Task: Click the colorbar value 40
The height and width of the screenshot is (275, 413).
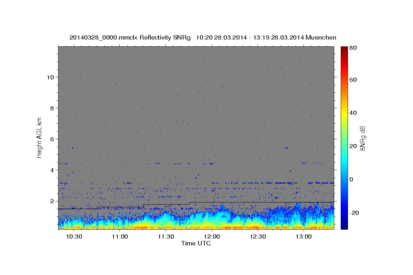Action: [353, 113]
